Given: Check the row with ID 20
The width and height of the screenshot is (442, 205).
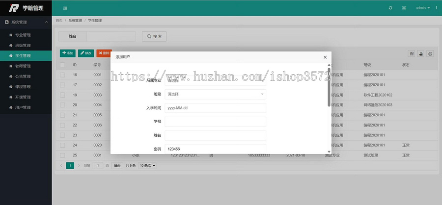Looking at the screenshot, I should pyautogui.click(x=62, y=105).
